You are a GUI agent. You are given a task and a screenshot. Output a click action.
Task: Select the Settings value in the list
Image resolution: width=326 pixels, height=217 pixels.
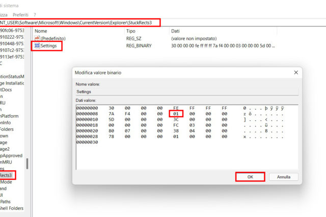coord(48,46)
